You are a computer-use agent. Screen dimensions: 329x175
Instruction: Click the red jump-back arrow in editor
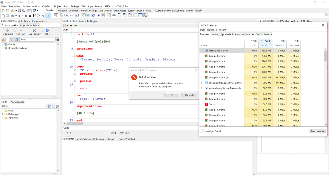(71, 25)
